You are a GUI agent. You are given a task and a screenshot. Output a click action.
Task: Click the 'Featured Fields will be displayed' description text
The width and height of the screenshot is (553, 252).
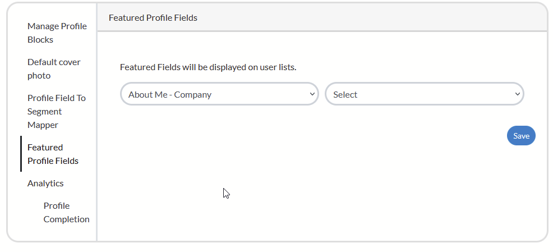(x=208, y=67)
